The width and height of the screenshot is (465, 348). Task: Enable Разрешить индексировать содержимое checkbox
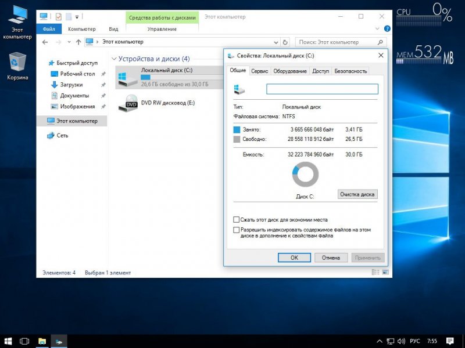click(237, 230)
